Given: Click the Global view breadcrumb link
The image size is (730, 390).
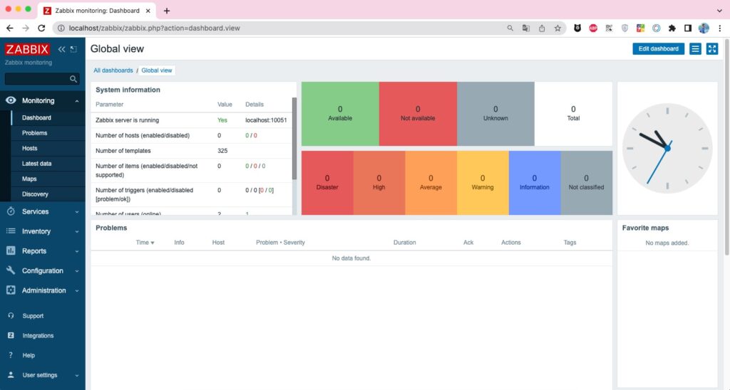Looking at the screenshot, I should [156, 70].
